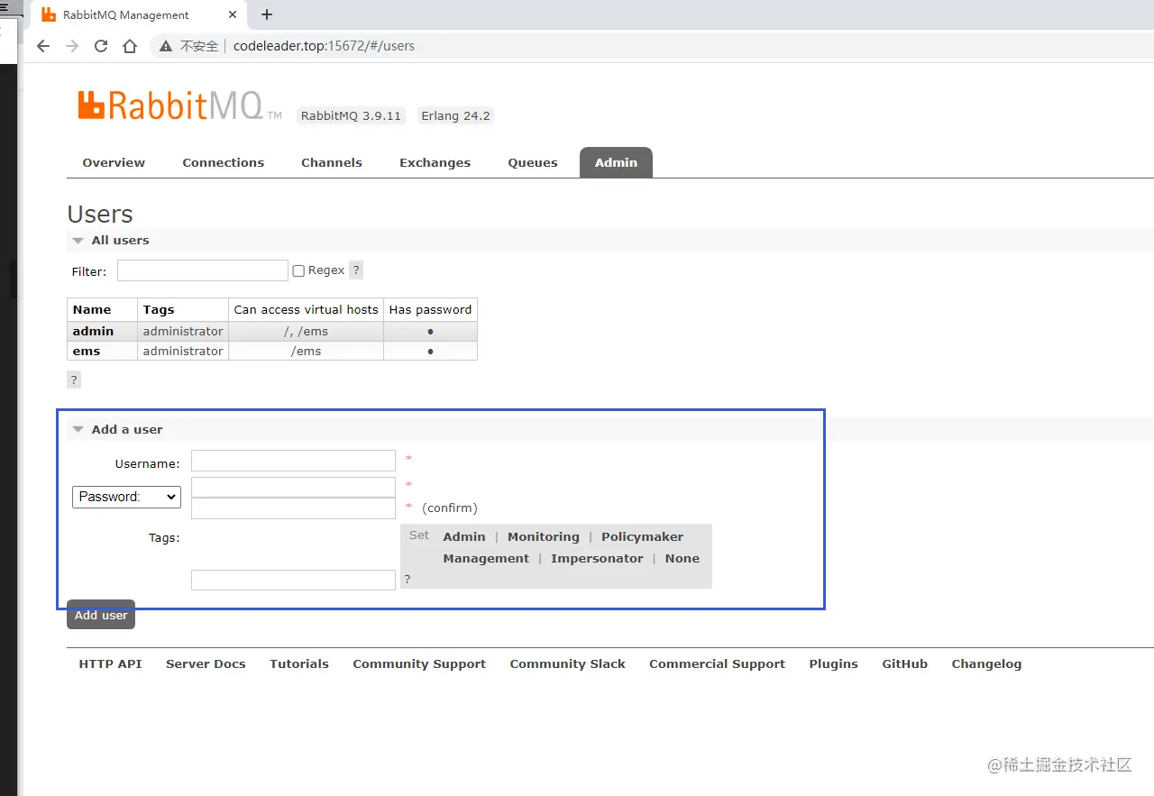The width and height of the screenshot is (1154, 796).
Task: Click administrator tag in ems row
Action: point(183,352)
